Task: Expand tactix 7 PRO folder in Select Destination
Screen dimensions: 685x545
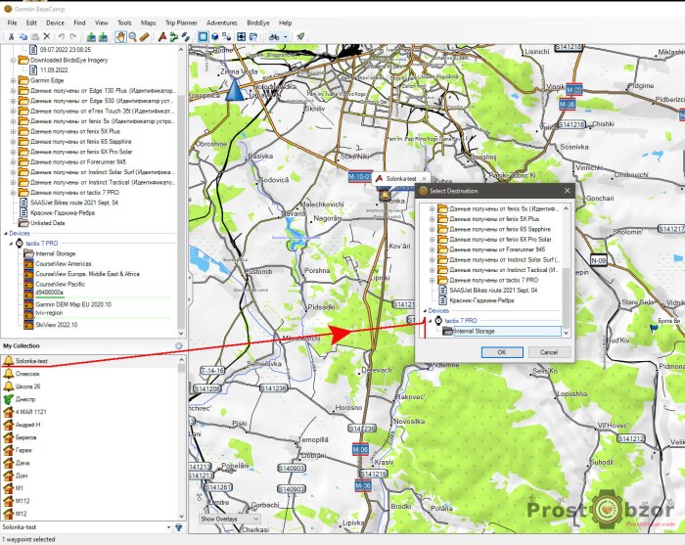Action: 433,281
